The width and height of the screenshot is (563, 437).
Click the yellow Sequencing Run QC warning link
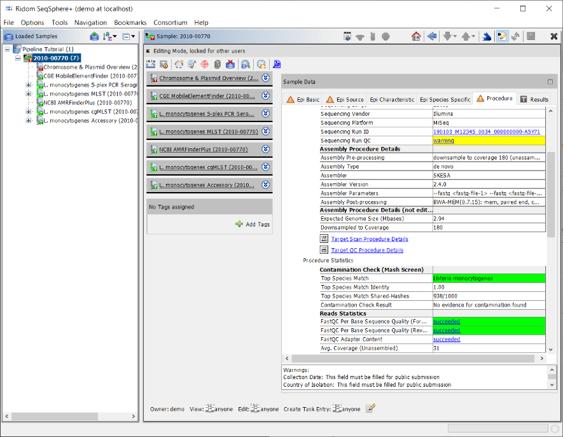(443, 141)
